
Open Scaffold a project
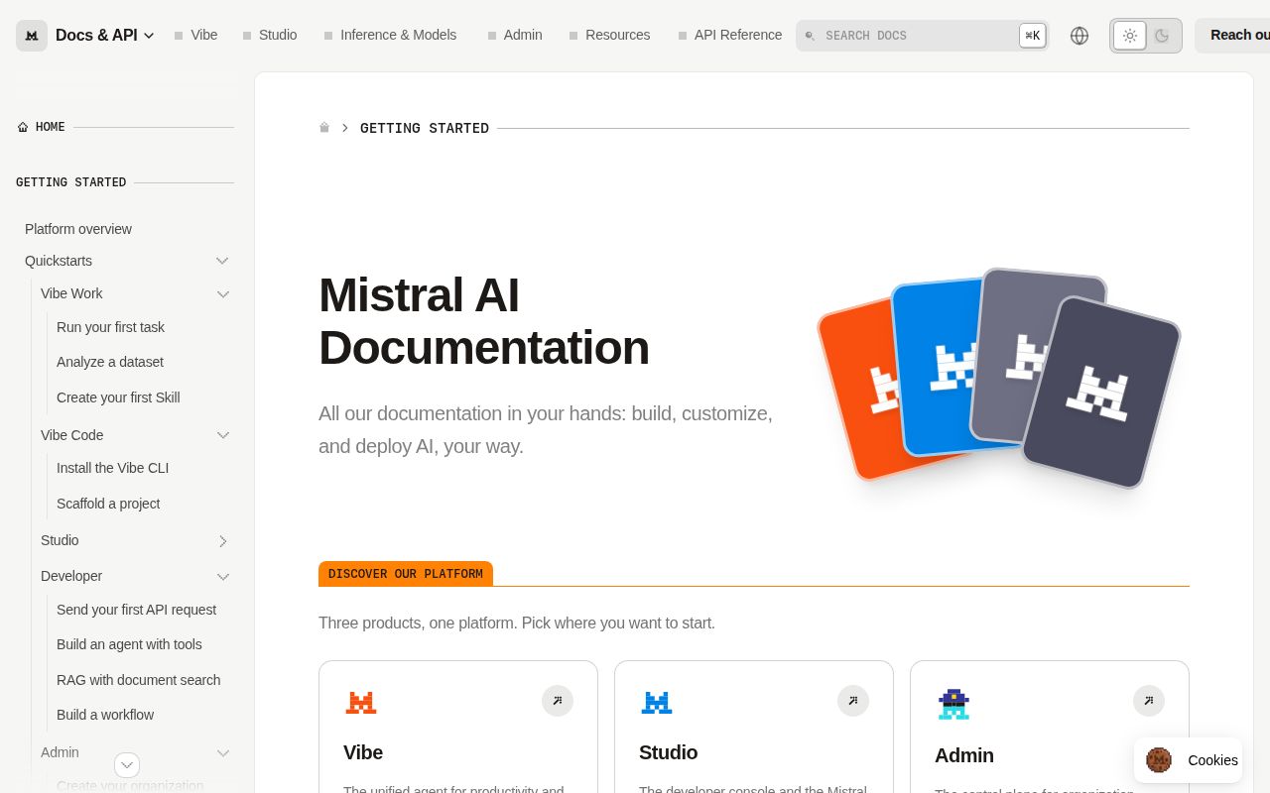108,504
